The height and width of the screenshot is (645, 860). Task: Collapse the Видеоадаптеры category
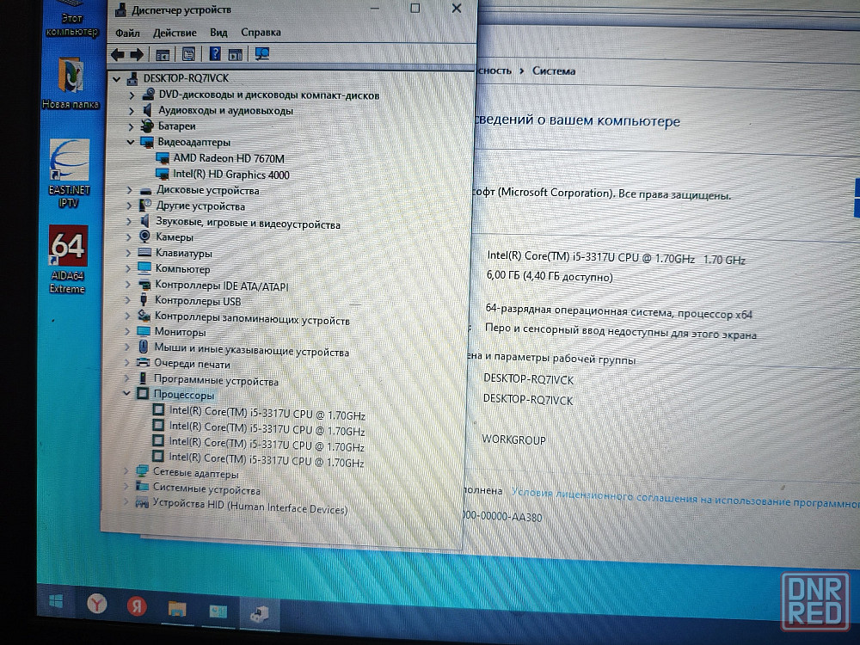[x=131, y=142]
